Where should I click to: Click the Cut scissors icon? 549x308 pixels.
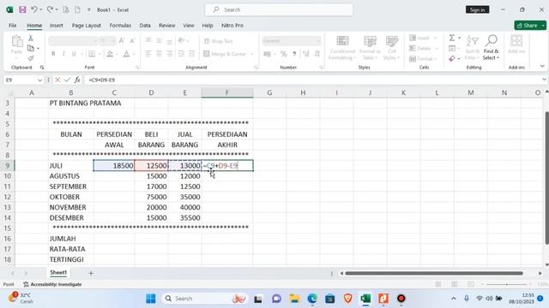(x=31, y=38)
